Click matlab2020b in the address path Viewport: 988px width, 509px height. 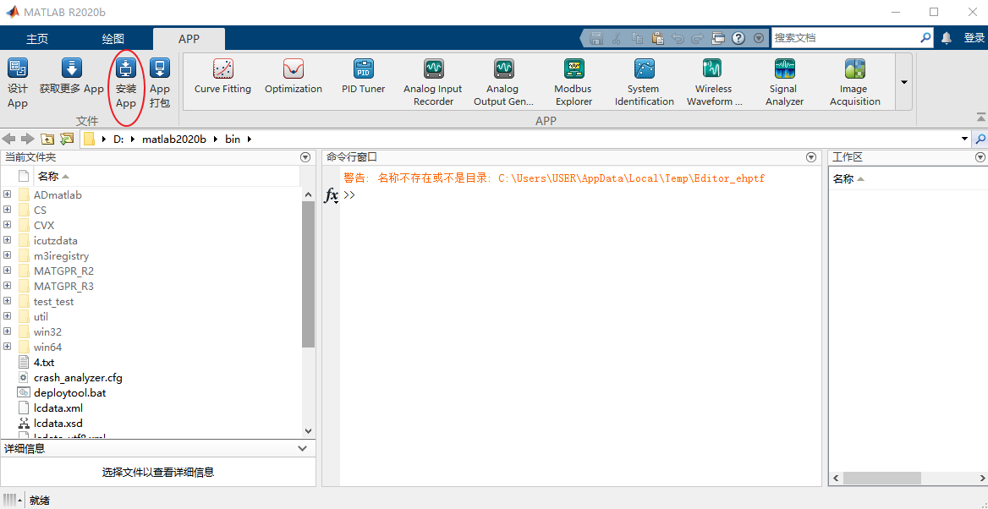[173, 140]
